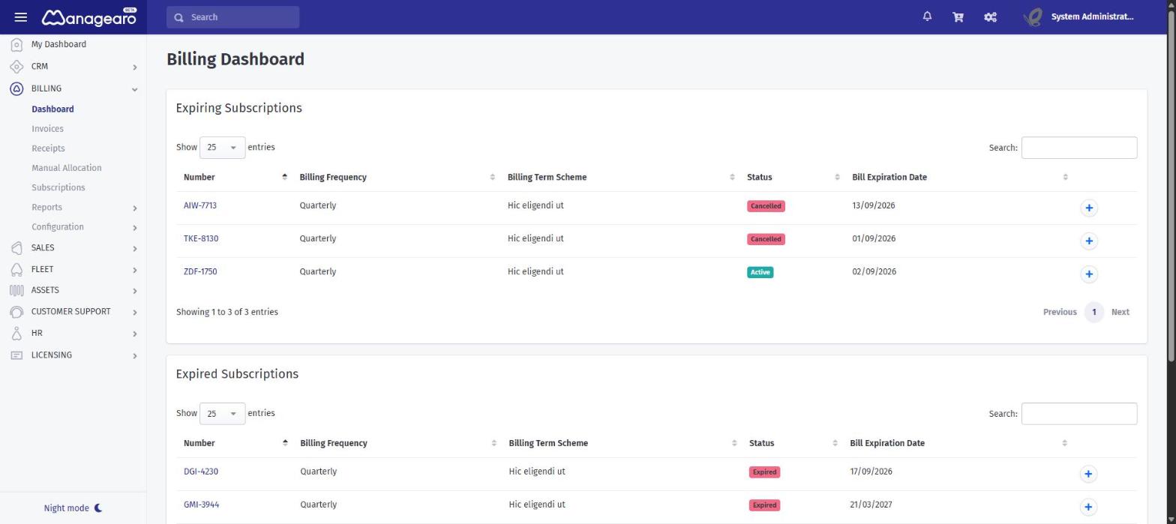Open Invoices in Billing menu
Screen dimensions: 1176x524
pyautogui.click(x=47, y=129)
